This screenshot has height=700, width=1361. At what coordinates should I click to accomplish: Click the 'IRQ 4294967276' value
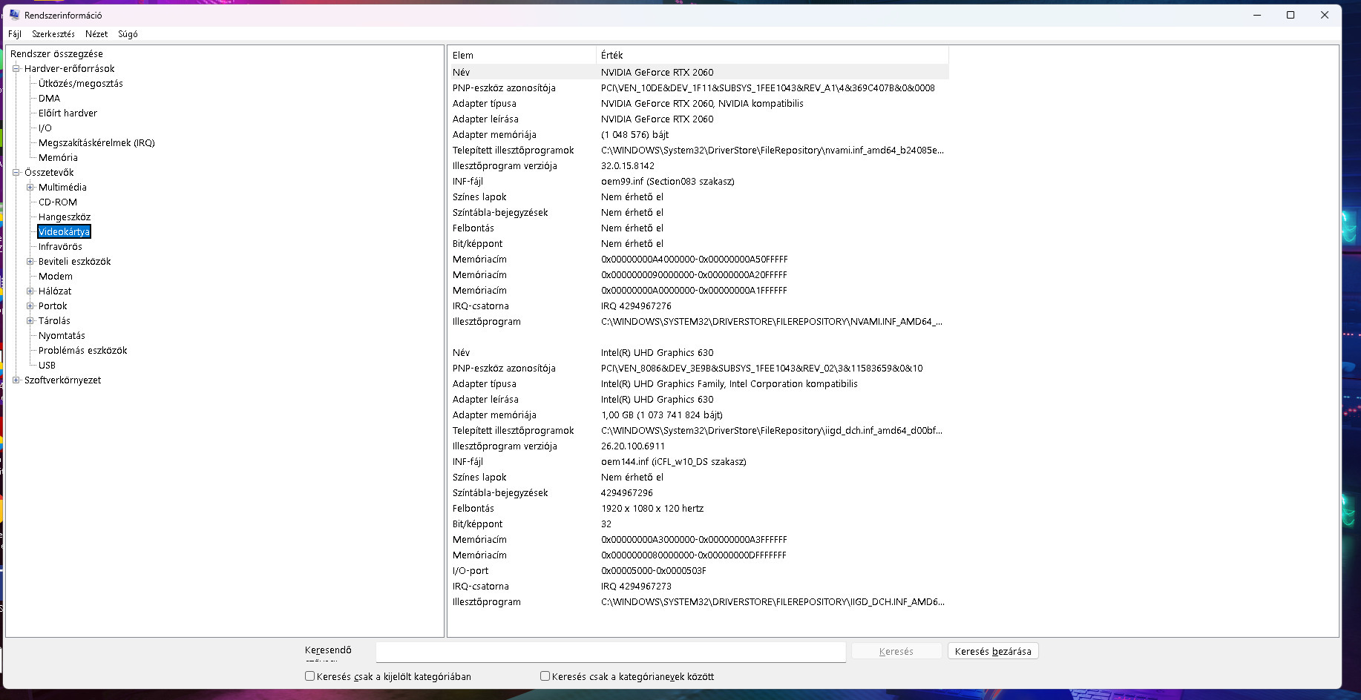[636, 306]
